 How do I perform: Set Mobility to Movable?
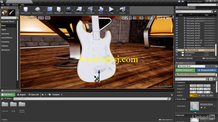[210, 95]
